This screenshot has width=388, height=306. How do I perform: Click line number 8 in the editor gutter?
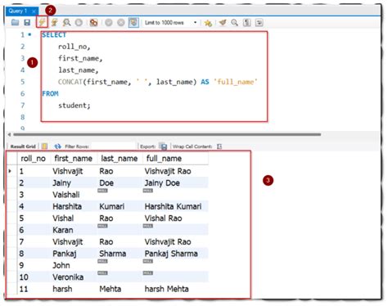(x=23, y=117)
